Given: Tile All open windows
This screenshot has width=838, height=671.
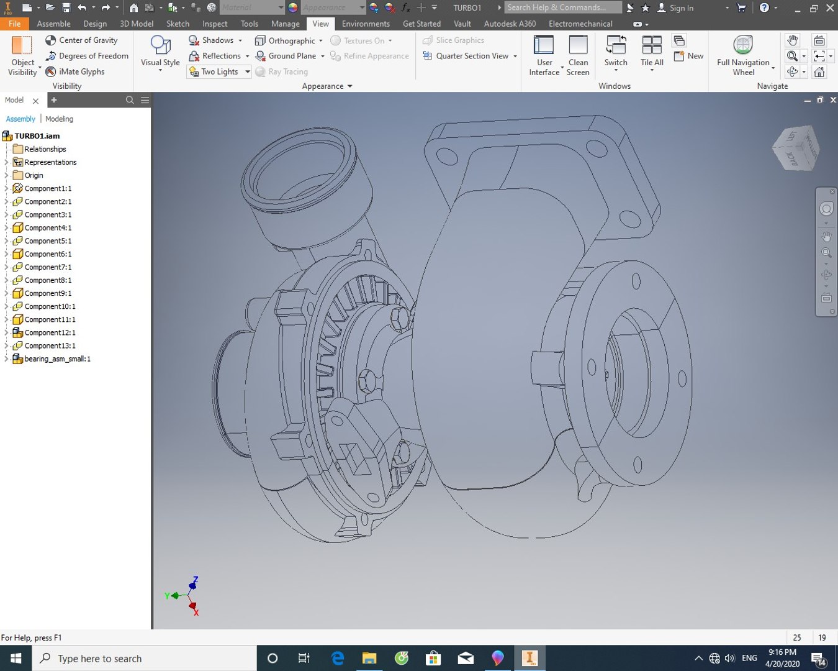Looking at the screenshot, I should [x=652, y=53].
